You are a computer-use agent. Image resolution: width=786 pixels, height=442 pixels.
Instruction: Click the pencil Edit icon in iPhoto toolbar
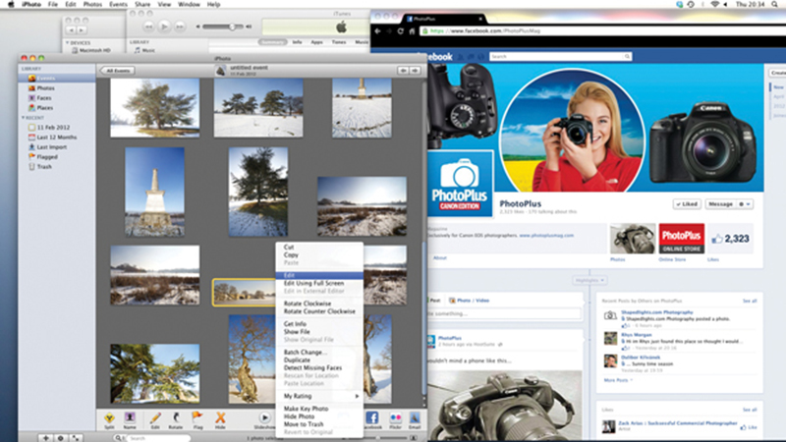(155, 420)
